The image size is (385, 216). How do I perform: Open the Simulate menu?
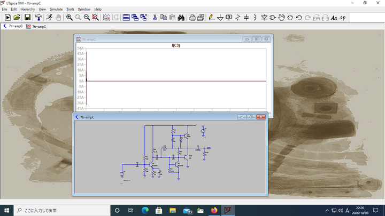coord(56,9)
